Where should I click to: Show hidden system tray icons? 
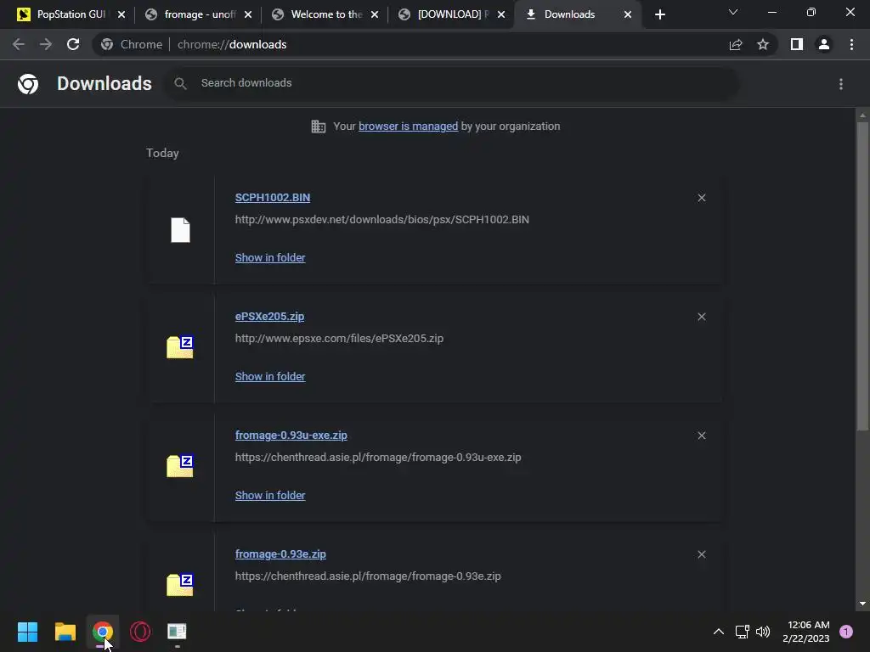(719, 632)
